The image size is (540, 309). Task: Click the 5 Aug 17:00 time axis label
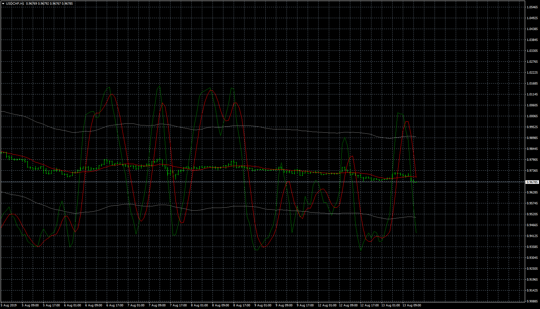pos(51,305)
